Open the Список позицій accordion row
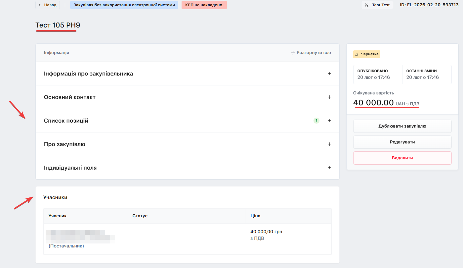Image resolution: width=463 pixels, height=268 pixels. [66, 121]
